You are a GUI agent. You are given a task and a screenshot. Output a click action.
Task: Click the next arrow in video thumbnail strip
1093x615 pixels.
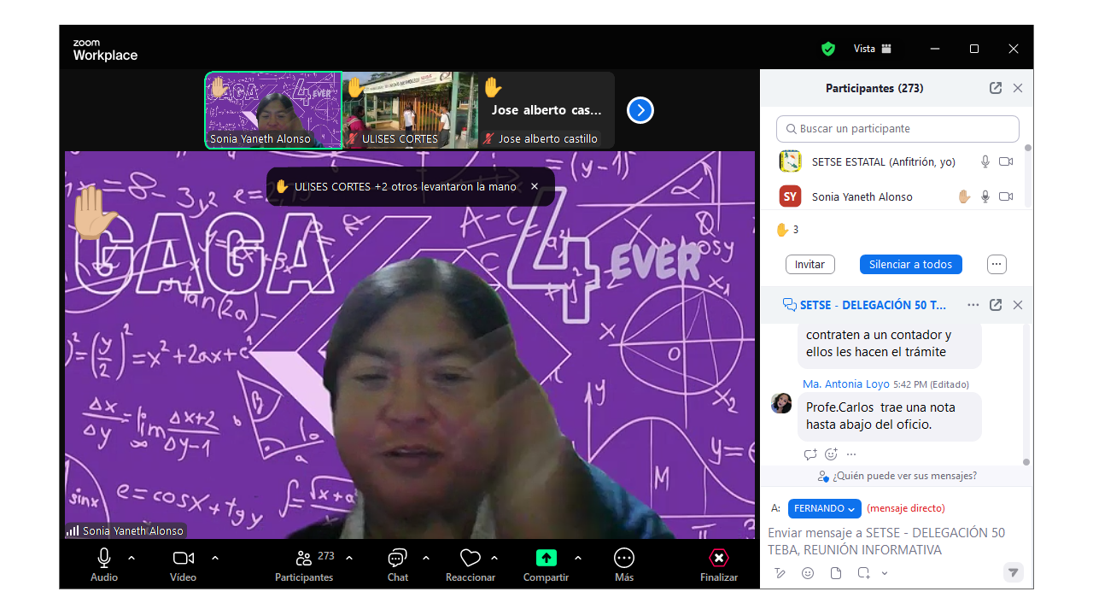tap(640, 110)
